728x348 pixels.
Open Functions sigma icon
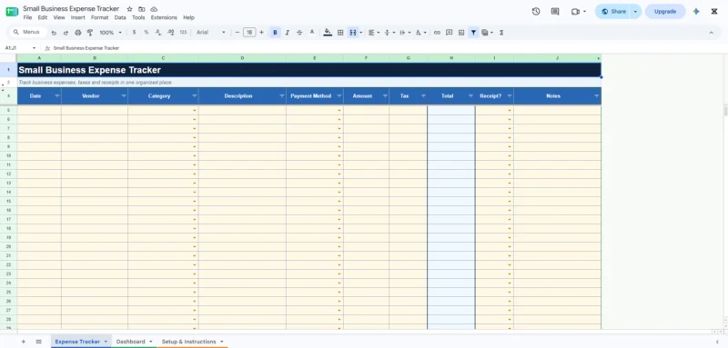coord(501,33)
